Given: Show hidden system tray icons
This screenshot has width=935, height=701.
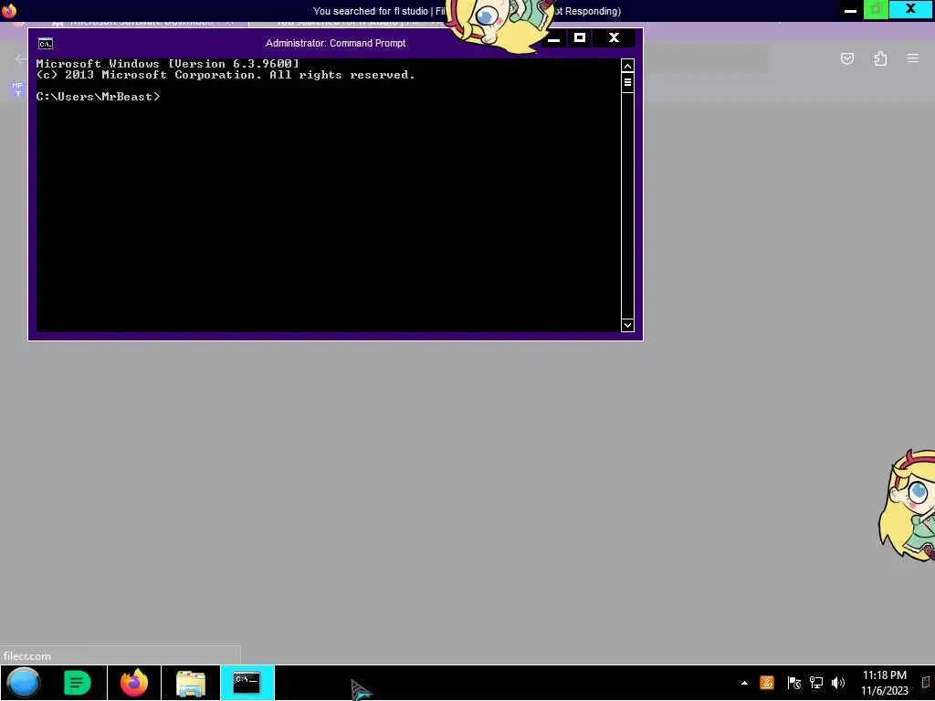Looking at the screenshot, I should [x=744, y=683].
